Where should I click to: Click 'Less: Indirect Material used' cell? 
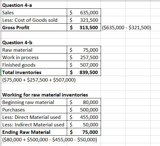(34, 125)
